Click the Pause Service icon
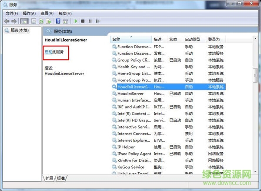The height and width of the screenshot is (191, 261). 90,21
